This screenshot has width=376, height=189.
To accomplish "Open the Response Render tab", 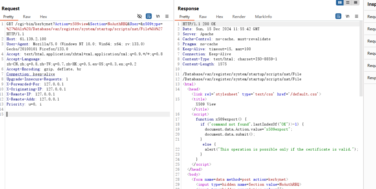I will coord(239,17).
